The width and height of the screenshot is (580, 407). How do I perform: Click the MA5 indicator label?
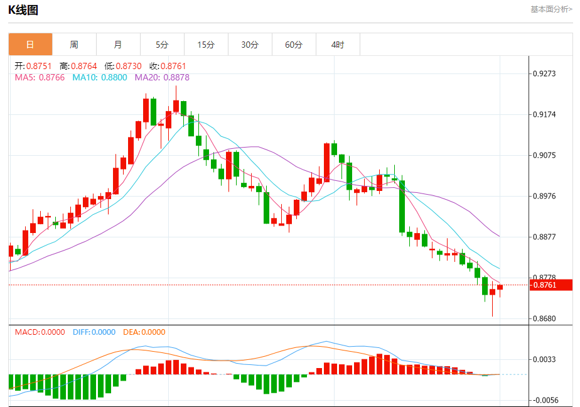pyautogui.click(x=40, y=77)
